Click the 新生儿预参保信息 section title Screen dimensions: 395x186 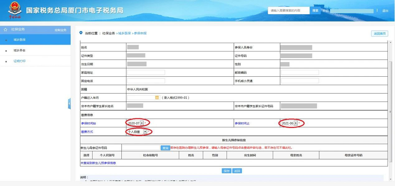(x=234, y=140)
